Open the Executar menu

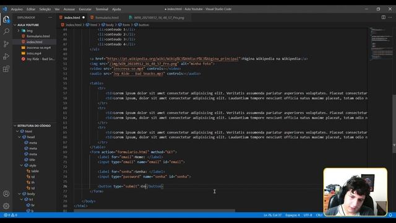tap(85, 9)
